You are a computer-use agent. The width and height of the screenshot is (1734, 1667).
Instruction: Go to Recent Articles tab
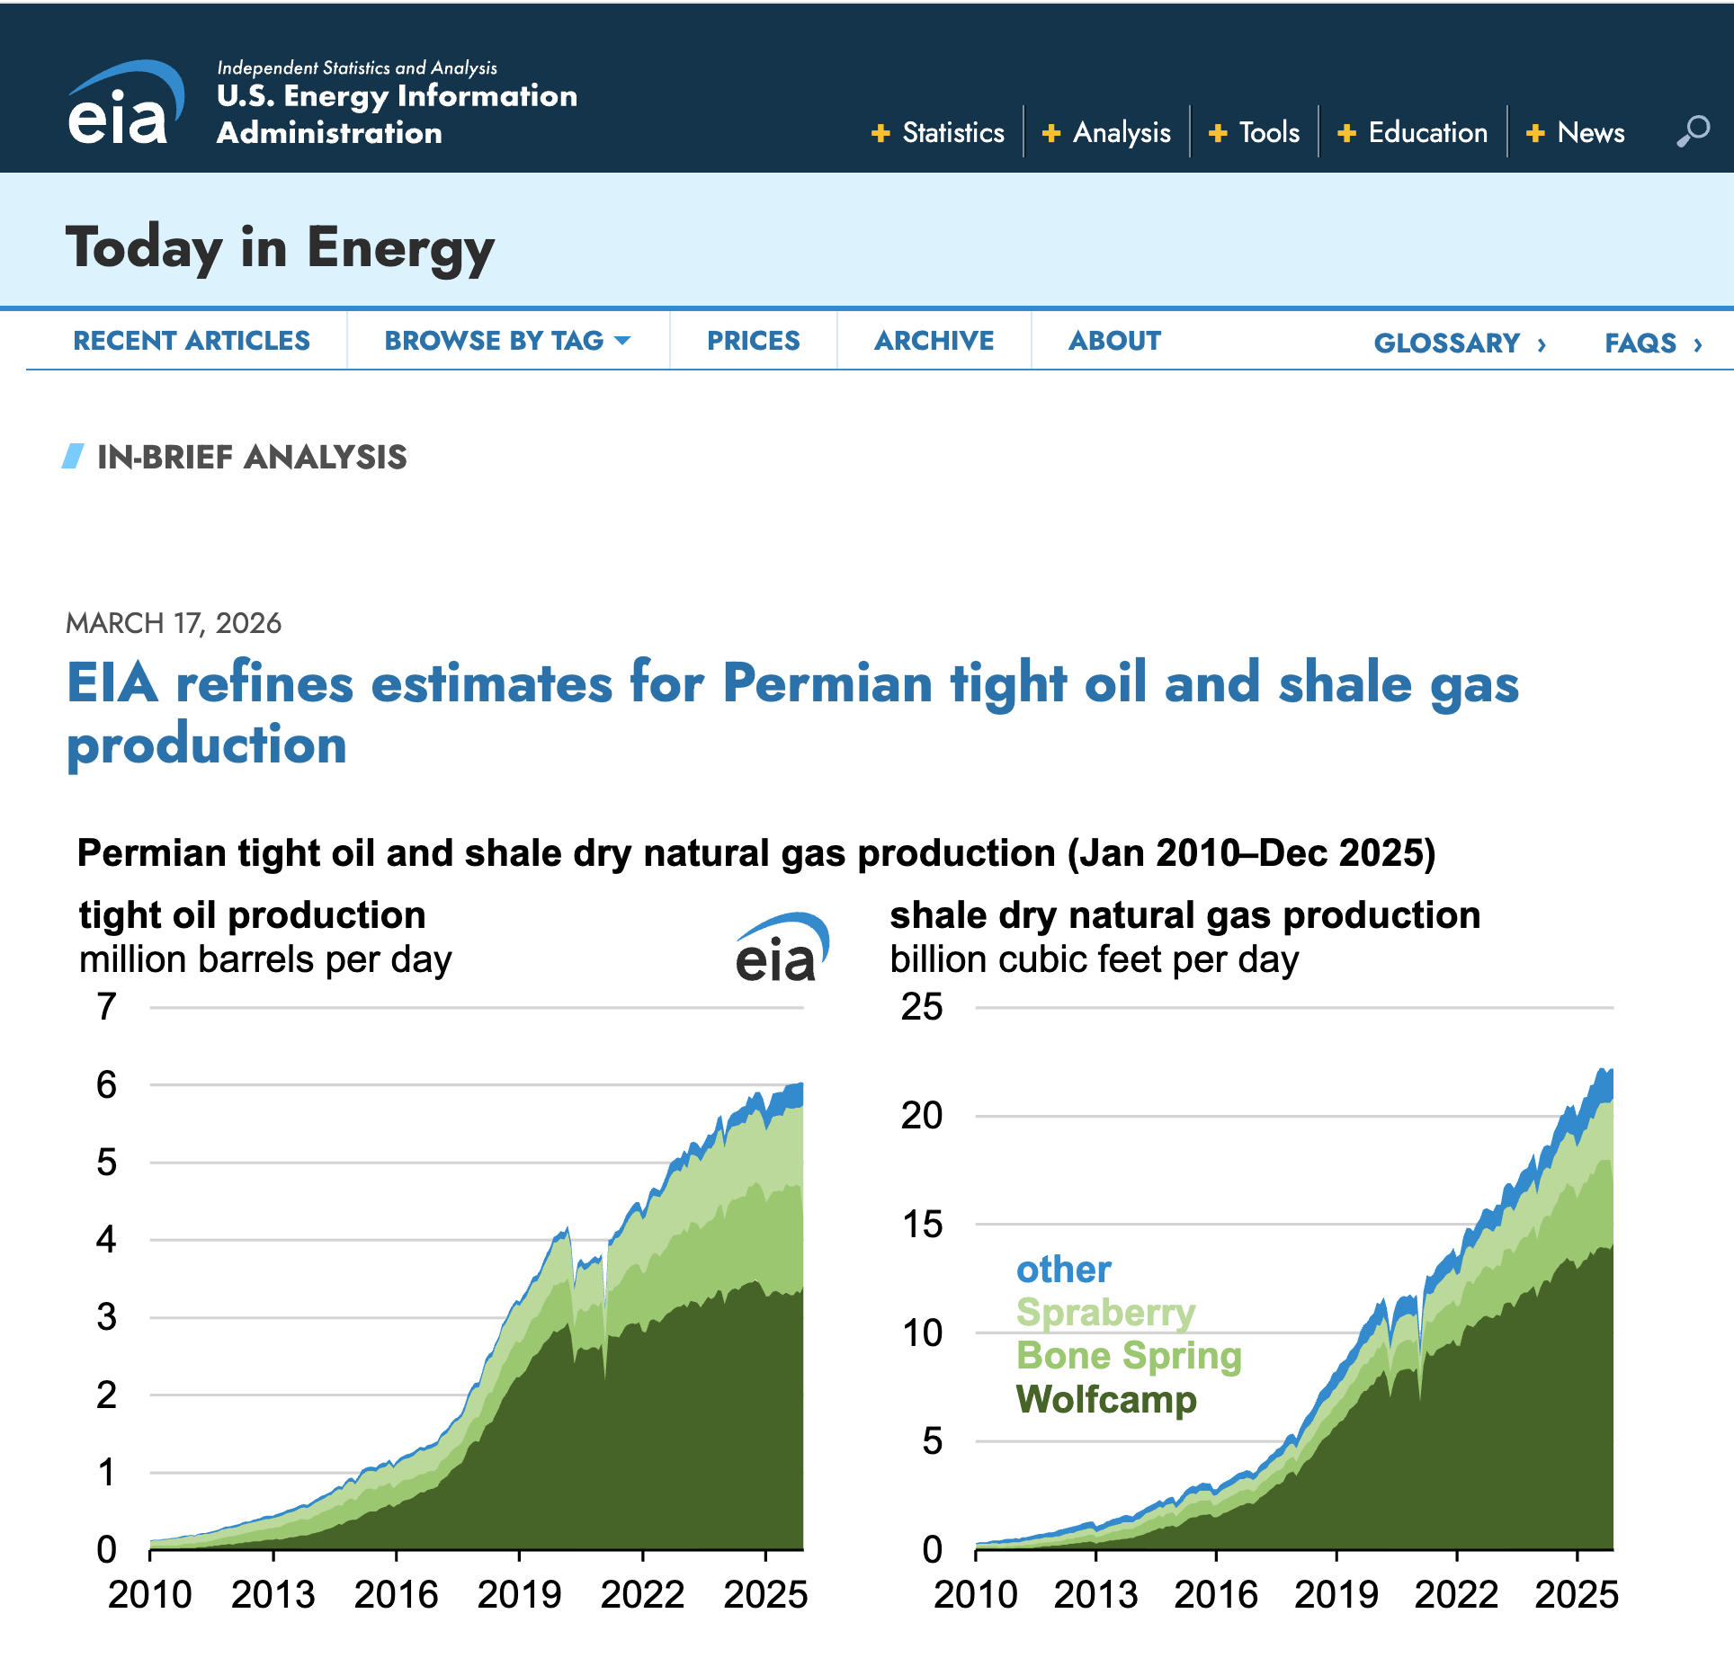[x=192, y=341]
